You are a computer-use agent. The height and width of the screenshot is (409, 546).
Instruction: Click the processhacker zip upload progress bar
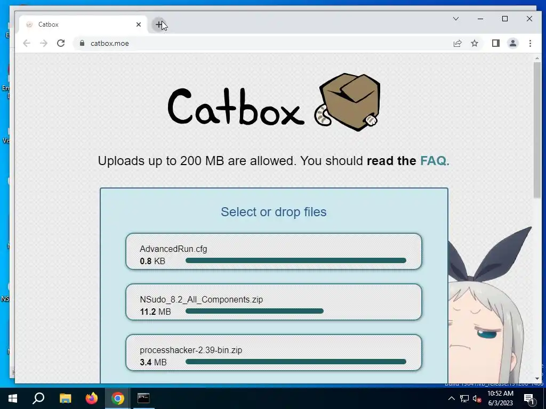click(x=296, y=362)
